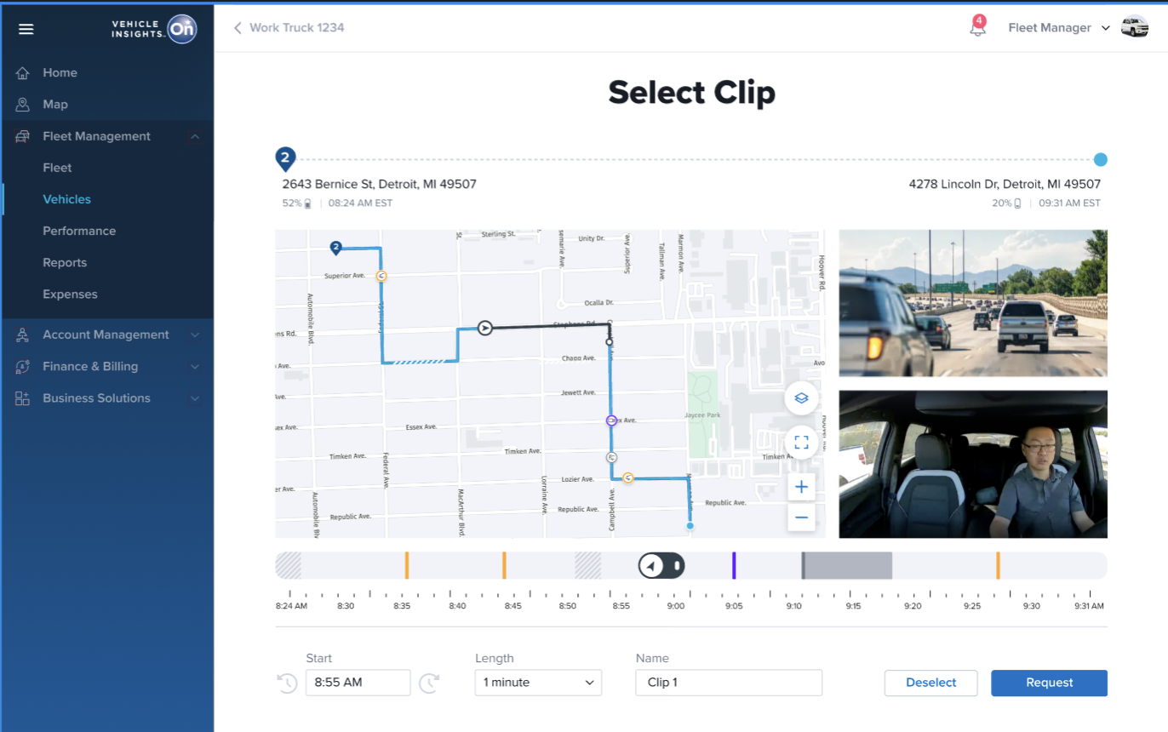1168x732 pixels.
Task: Click the fleet vehicle avatar icon
Action: 1134,27
